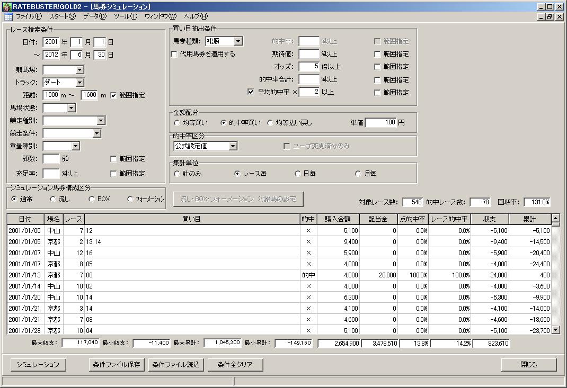Screen dimensions: 567x388
Task: Click the 28,800 payout cell
Action: [378, 275]
